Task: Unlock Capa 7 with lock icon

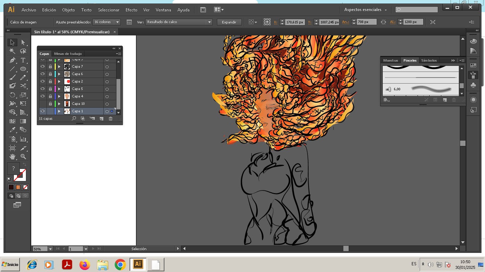Action: [50, 67]
